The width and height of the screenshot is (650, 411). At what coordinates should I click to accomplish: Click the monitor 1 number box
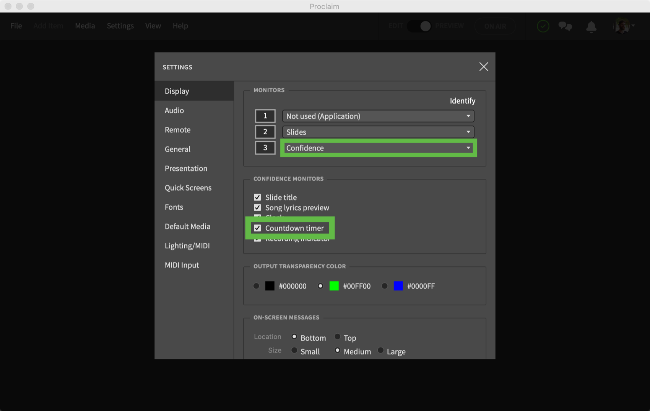(265, 116)
